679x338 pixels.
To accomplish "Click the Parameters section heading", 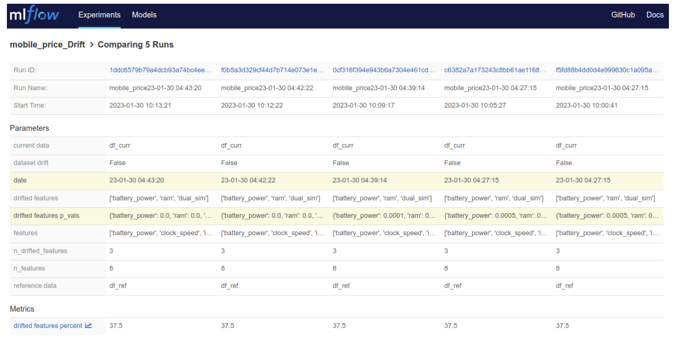I will (29, 128).
